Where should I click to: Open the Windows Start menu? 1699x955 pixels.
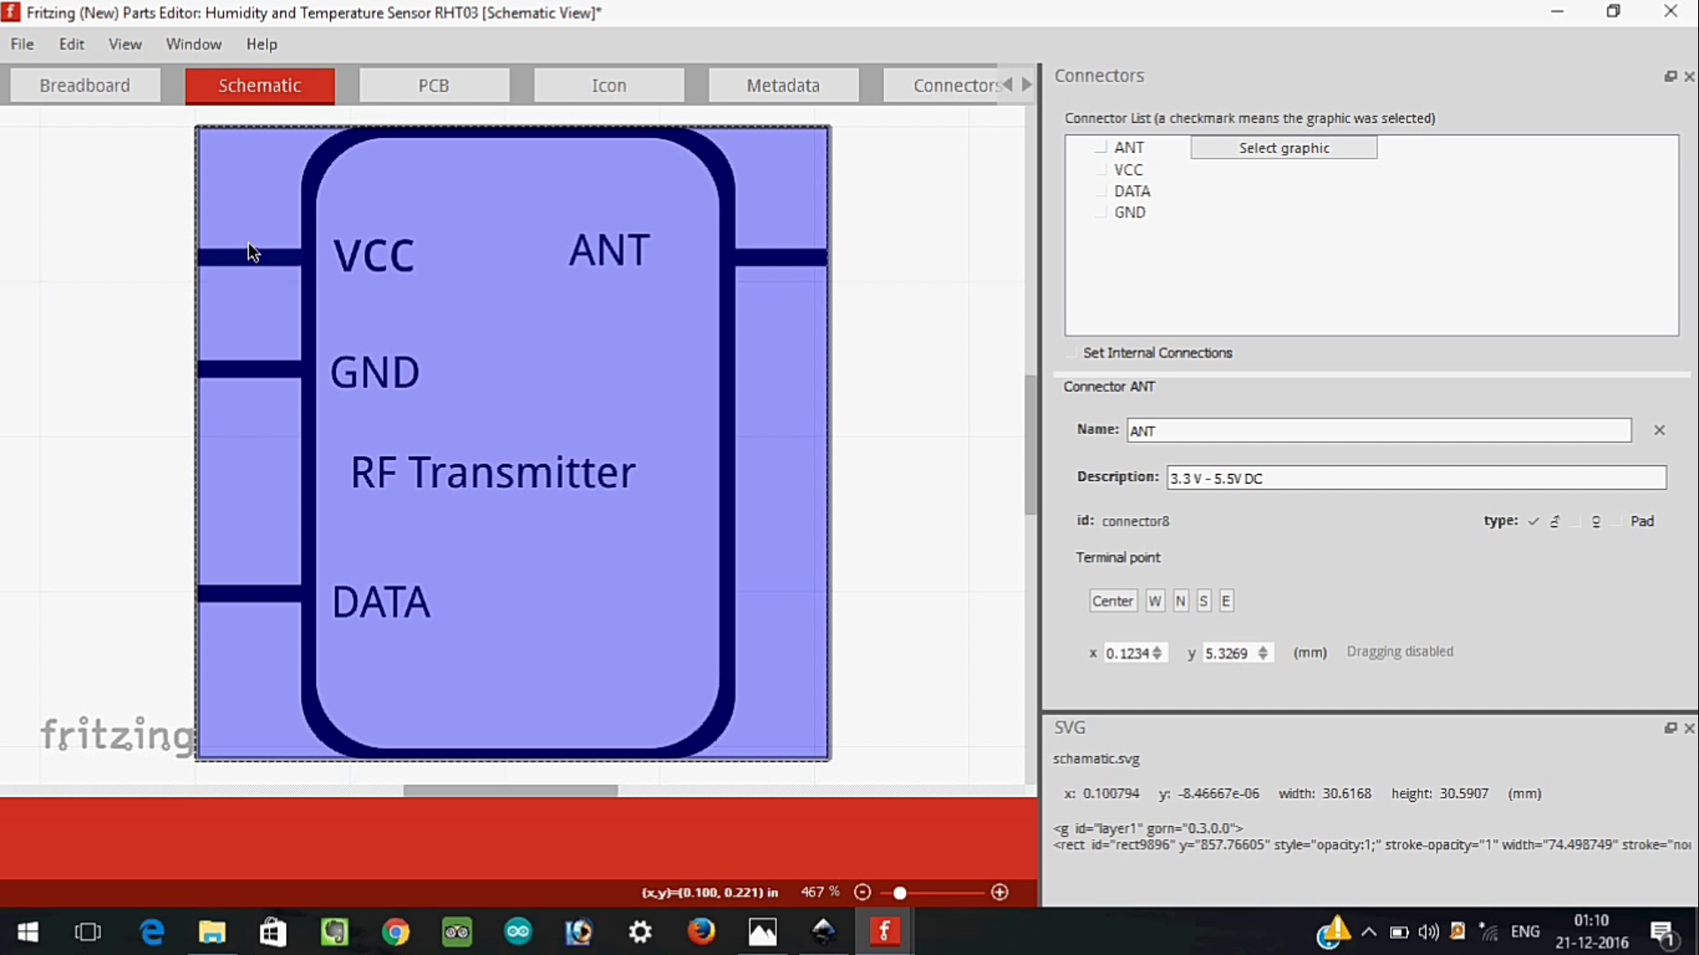tap(27, 932)
